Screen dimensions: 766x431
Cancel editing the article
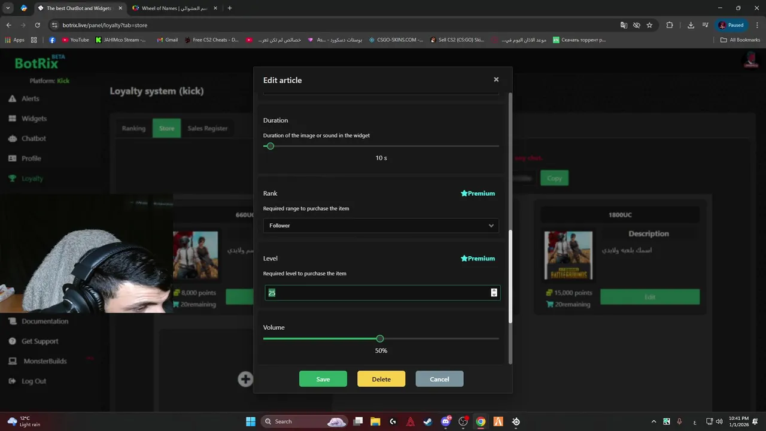tap(439, 379)
